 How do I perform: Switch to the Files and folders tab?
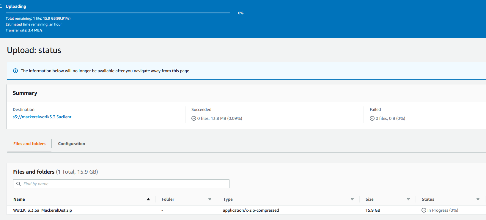click(x=29, y=144)
